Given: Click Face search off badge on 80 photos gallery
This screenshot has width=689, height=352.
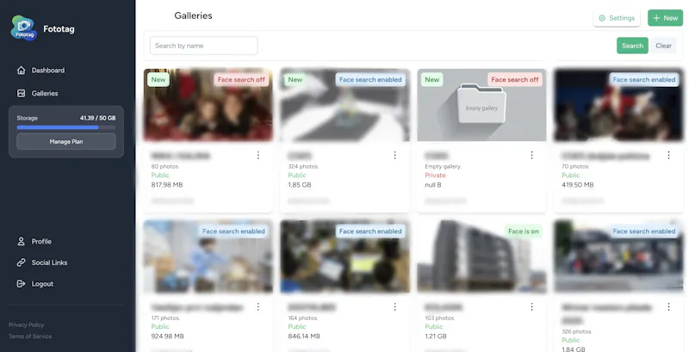Looking at the screenshot, I should [241, 79].
